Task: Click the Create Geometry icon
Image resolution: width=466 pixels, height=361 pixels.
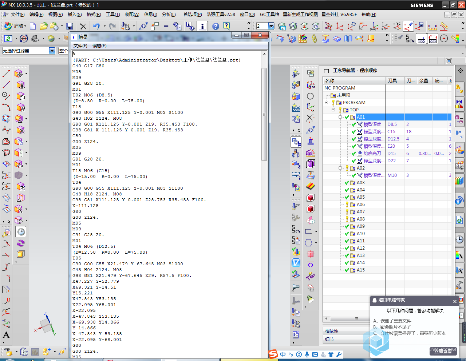Action: [x=296, y=96]
